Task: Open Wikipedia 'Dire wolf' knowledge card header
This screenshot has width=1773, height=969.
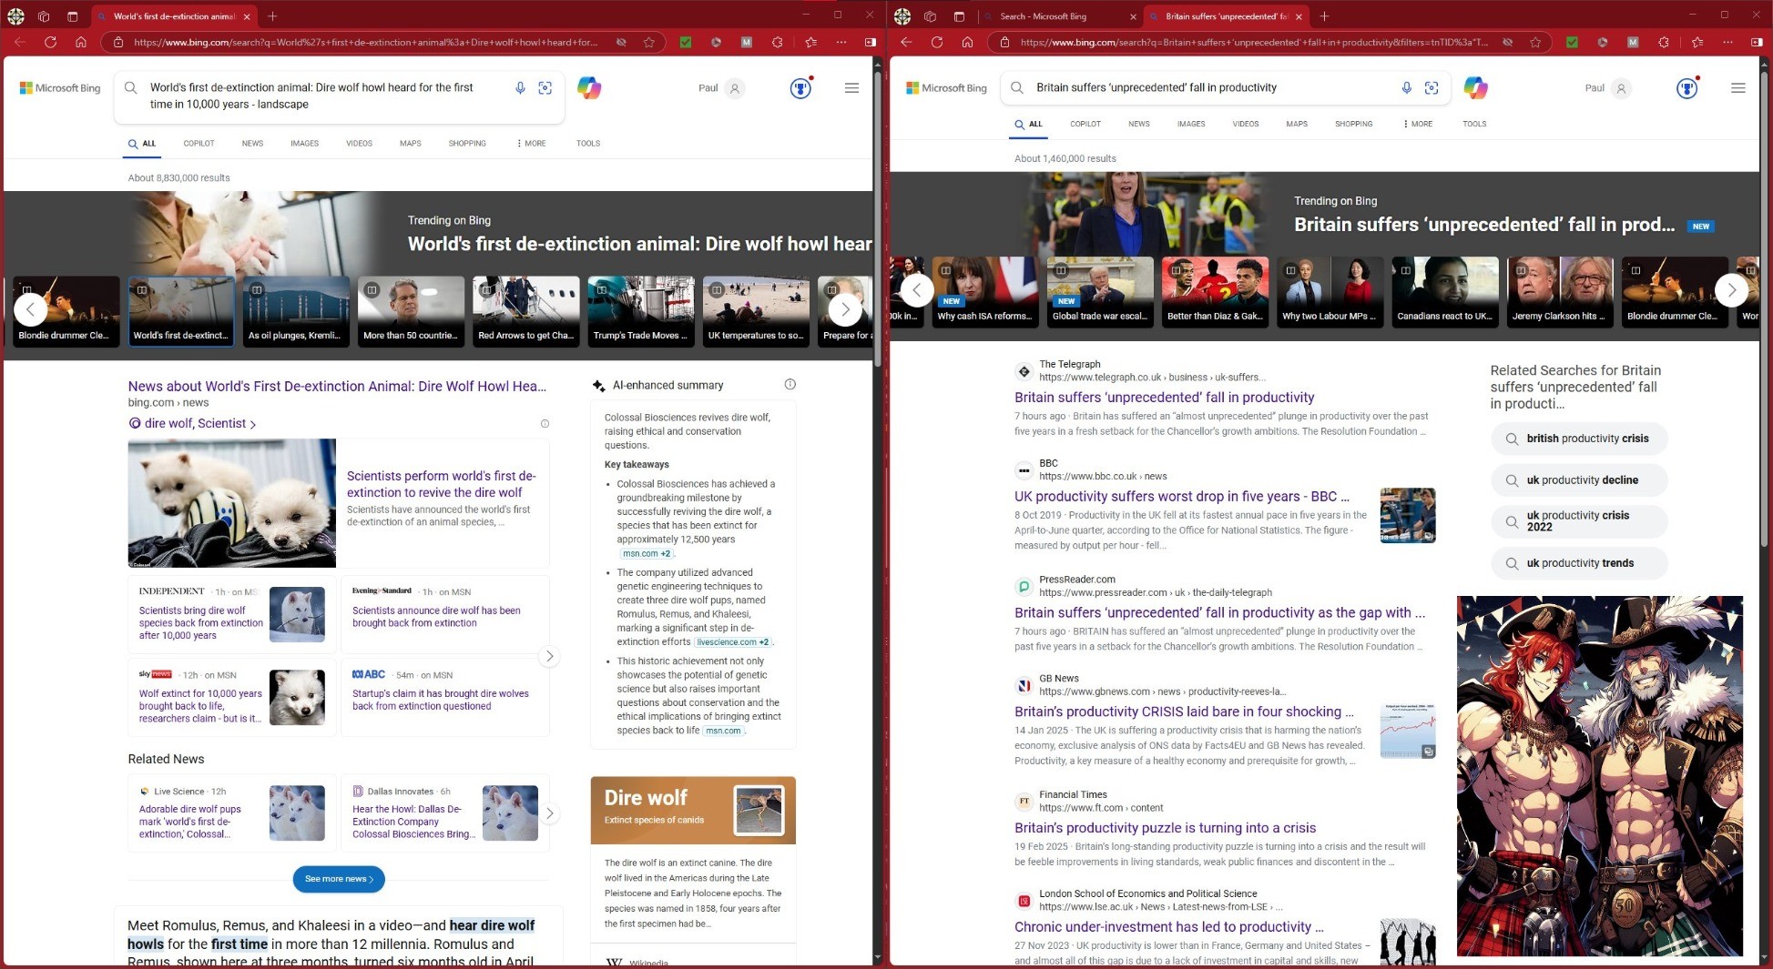Action: (x=693, y=810)
